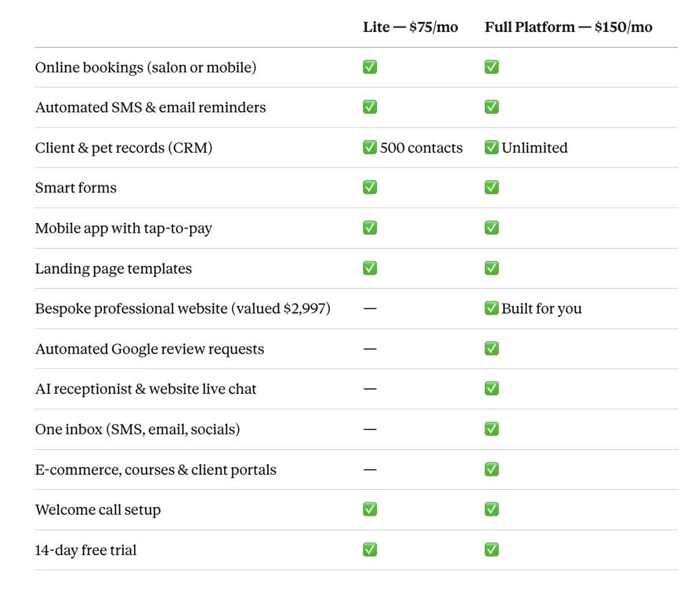Click the Lite checkmark for 14-day free trial
This screenshot has width=695, height=590.
(x=370, y=549)
